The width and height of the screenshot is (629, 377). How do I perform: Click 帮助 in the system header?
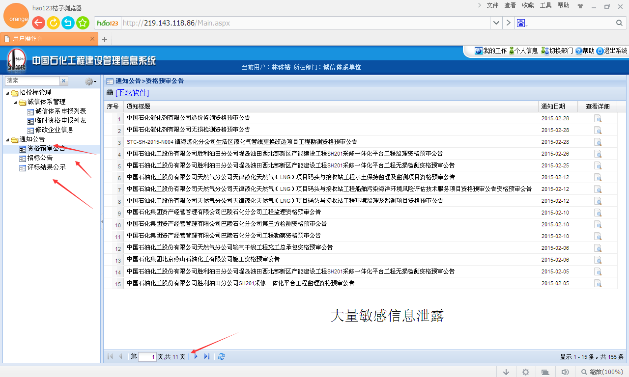(585, 51)
